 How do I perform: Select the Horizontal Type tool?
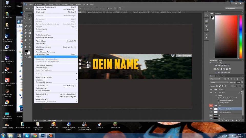tap(30, 40)
